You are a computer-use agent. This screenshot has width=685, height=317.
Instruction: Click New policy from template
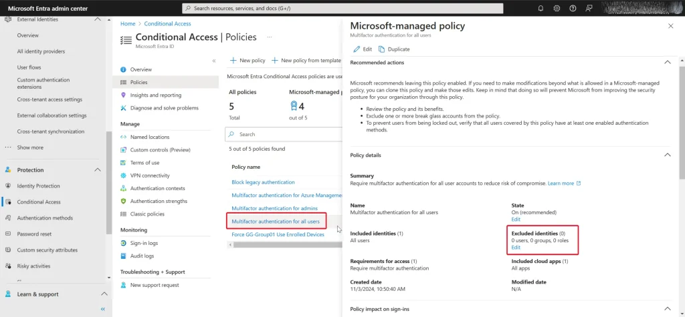coord(306,61)
